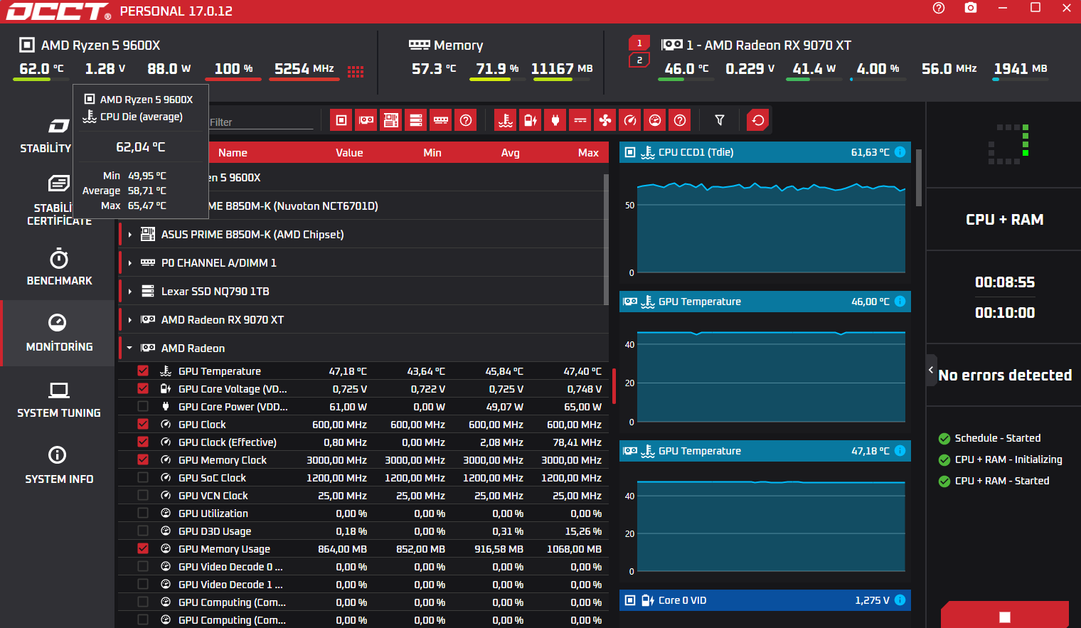Open info for the Core 0 VID graph
Viewport: 1081px width, 628px height.
(x=900, y=600)
